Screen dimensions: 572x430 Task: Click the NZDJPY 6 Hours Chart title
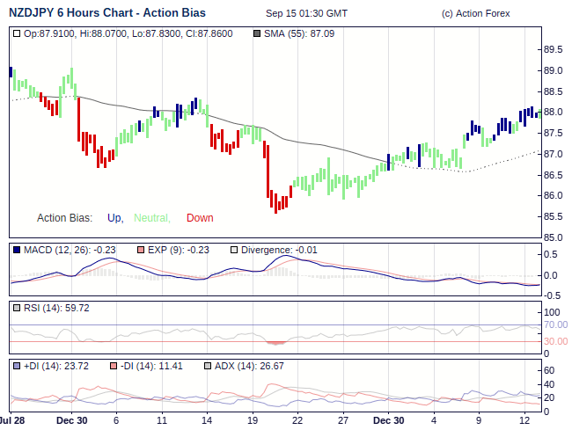click(x=108, y=13)
